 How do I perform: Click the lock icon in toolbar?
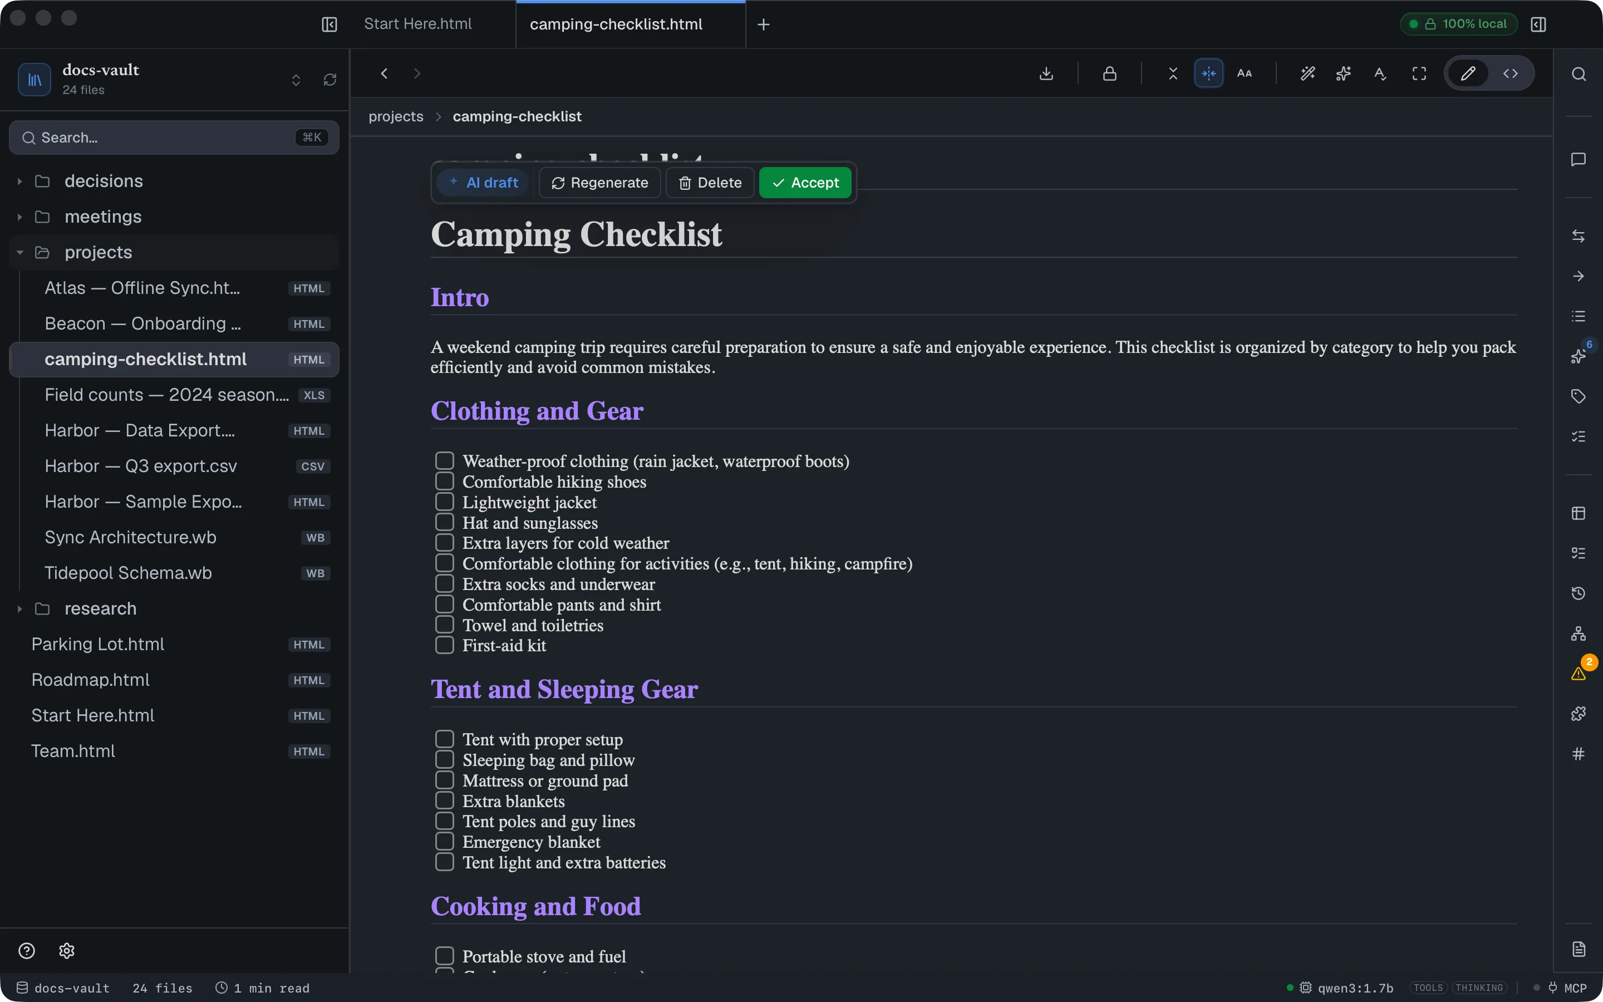[x=1109, y=73]
